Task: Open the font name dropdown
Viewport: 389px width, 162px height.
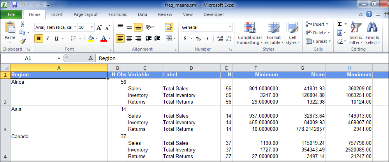Action: click(x=74, y=28)
